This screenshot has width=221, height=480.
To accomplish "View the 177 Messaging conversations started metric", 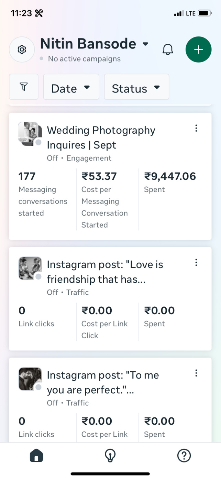I will pyautogui.click(x=43, y=195).
